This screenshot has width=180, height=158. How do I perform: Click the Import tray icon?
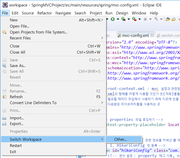(4, 118)
